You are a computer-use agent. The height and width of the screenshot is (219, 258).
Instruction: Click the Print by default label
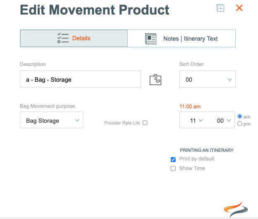tap(197, 159)
